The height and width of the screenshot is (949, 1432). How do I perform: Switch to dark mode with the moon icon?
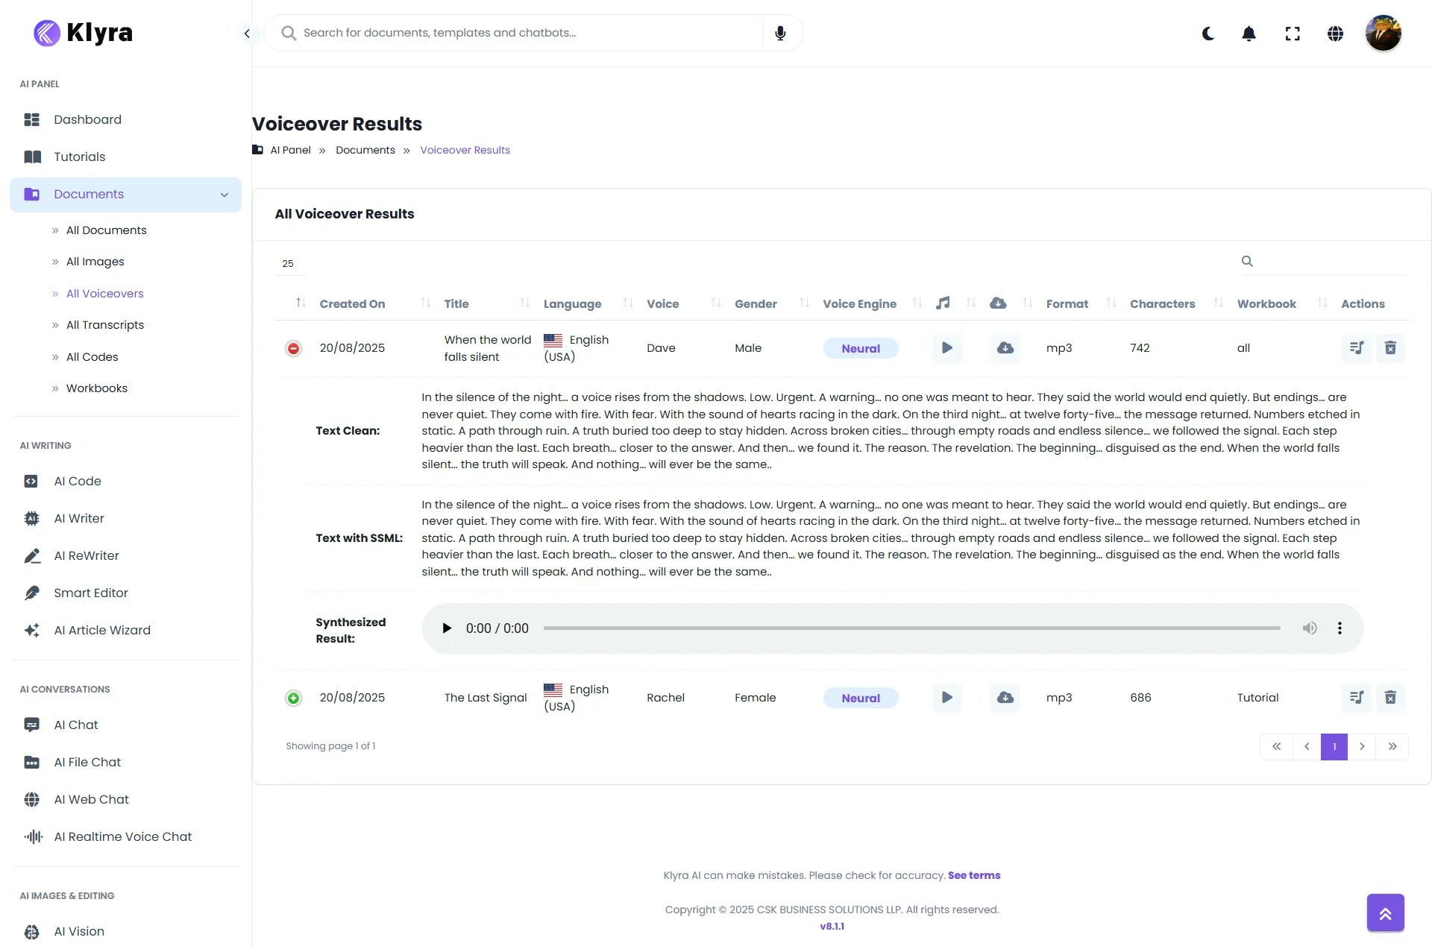tap(1208, 33)
